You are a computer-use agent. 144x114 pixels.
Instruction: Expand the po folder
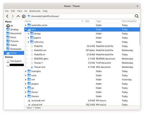click(x=26, y=88)
